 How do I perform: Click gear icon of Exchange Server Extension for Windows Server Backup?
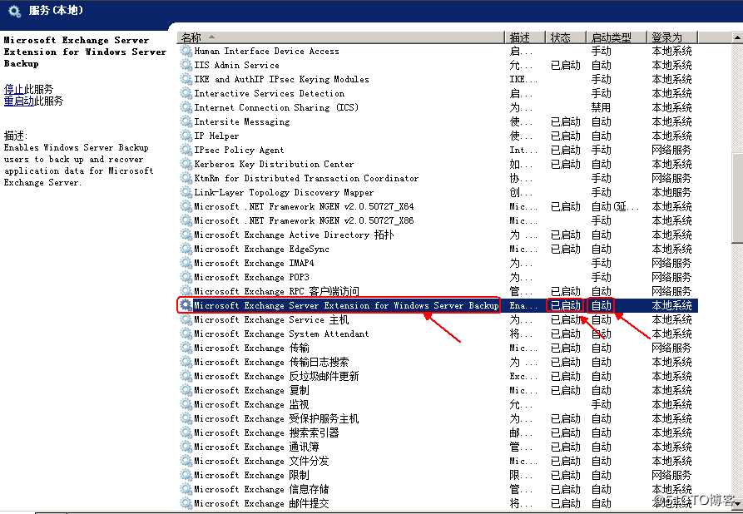[186, 305]
